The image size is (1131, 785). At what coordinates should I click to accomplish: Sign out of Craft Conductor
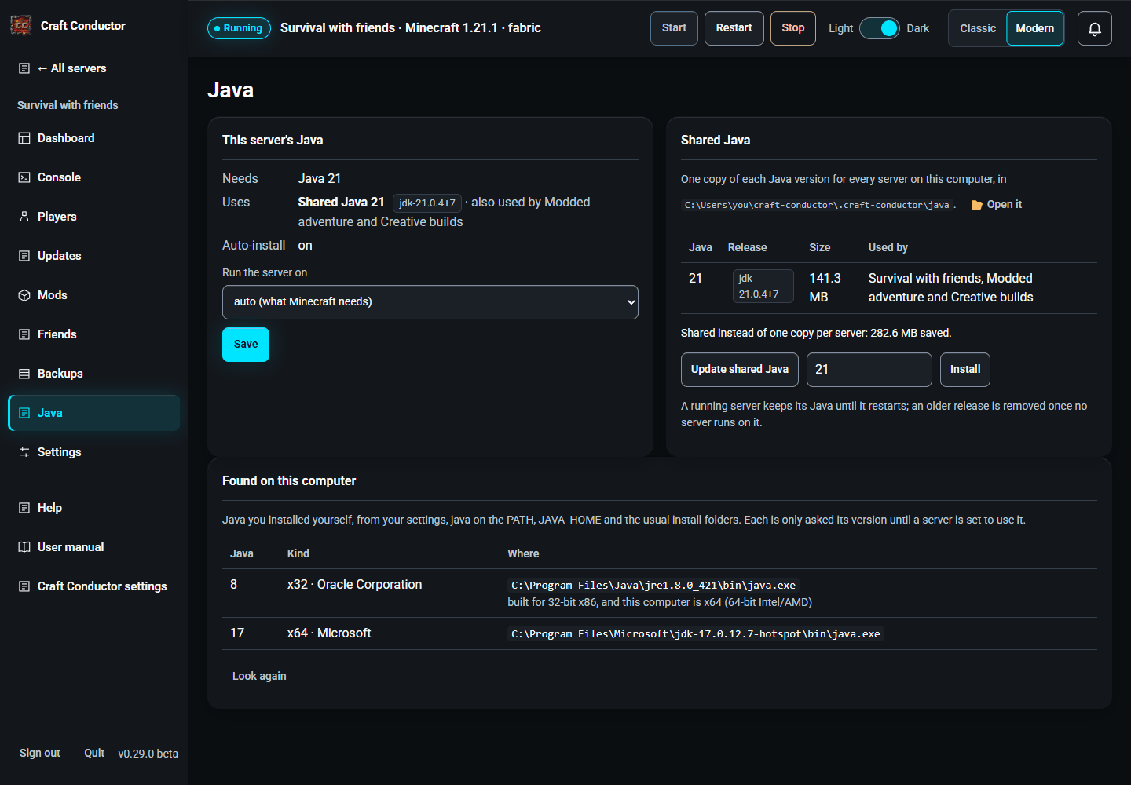coord(40,753)
